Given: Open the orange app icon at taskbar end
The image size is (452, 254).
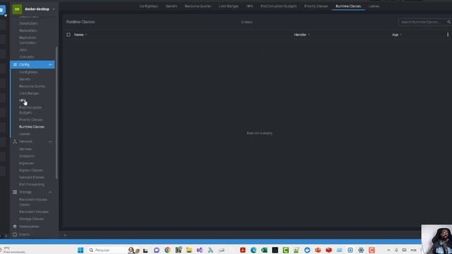Looking at the screenshot, I should (x=372, y=250).
